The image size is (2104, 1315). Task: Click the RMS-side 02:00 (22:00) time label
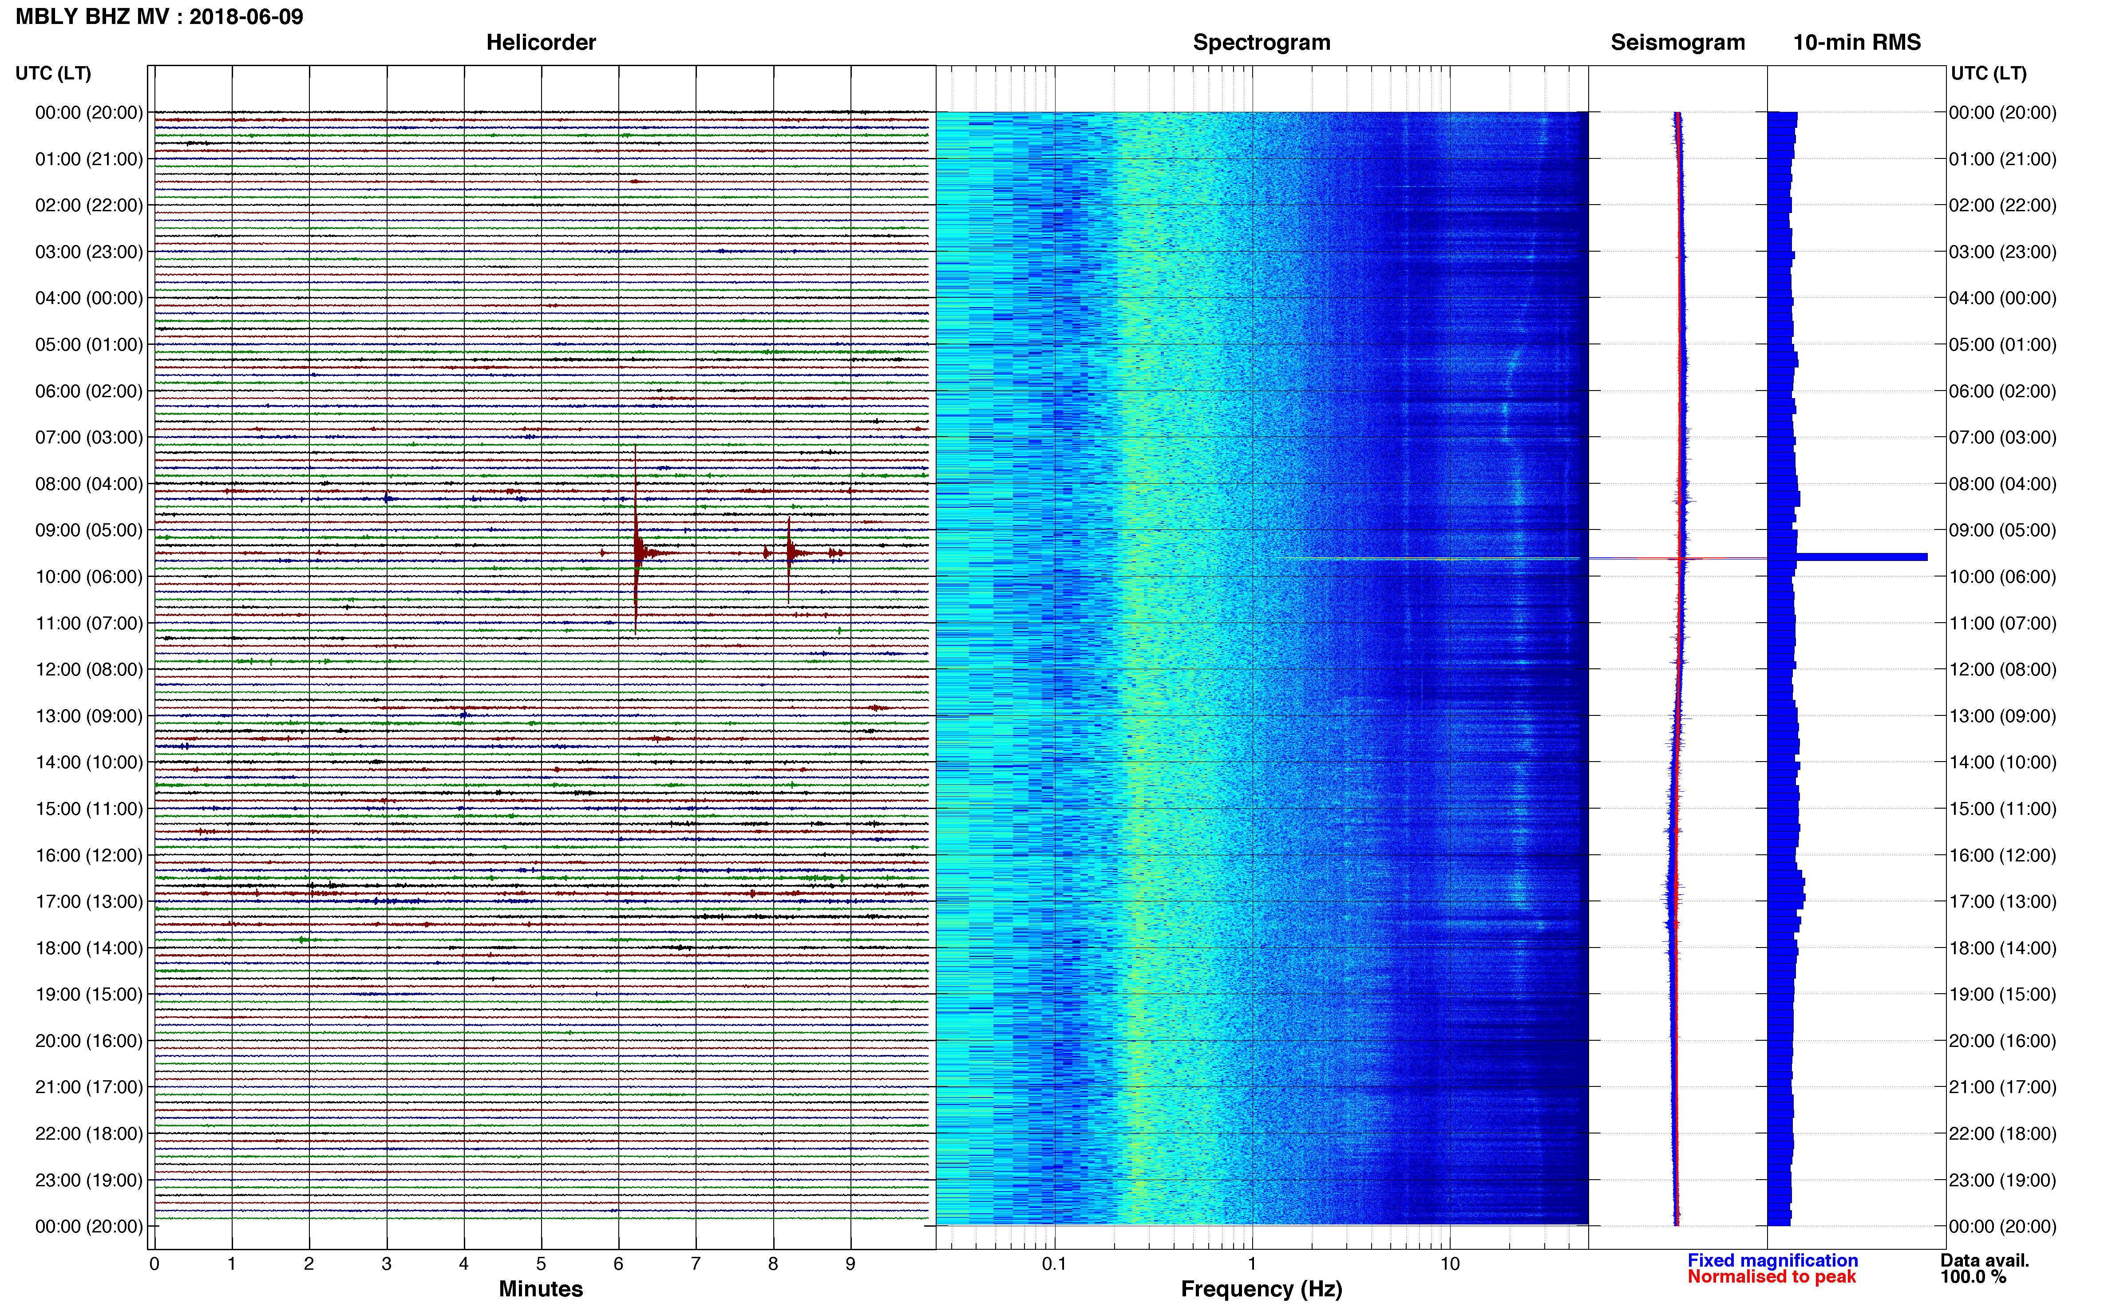coord(2002,205)
